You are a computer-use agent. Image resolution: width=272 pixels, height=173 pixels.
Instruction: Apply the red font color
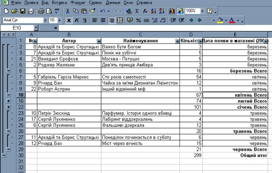[232, 20]
